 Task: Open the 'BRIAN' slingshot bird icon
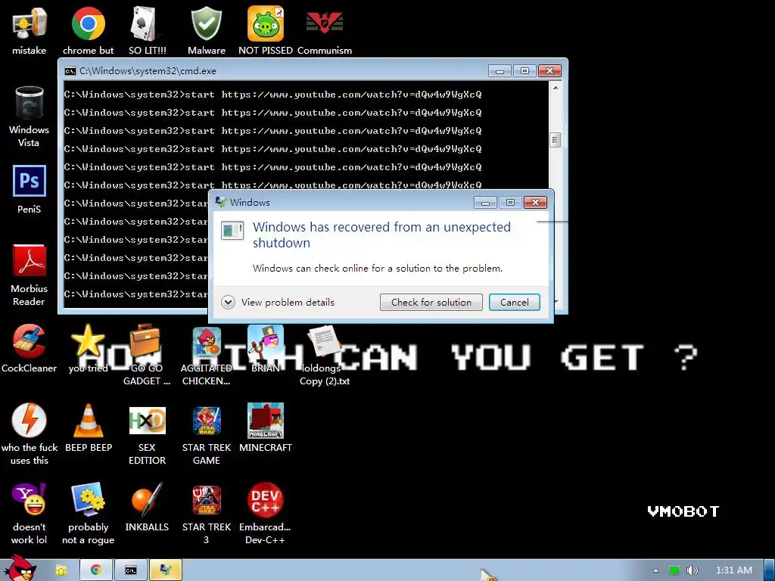pos(266,349)
